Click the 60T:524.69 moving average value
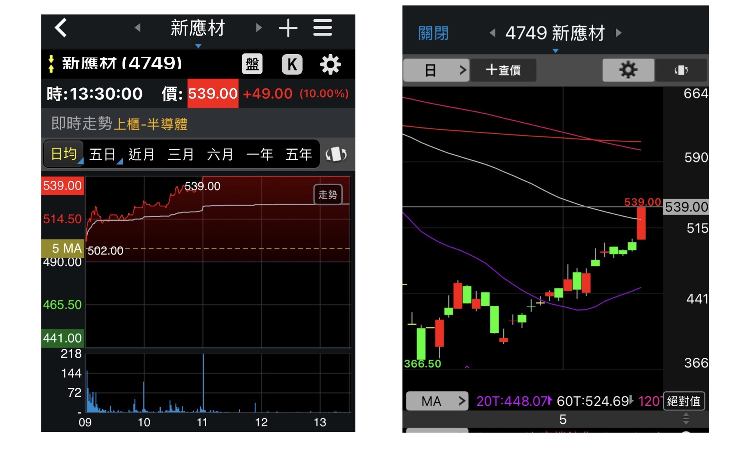 (x=593, y=401)
